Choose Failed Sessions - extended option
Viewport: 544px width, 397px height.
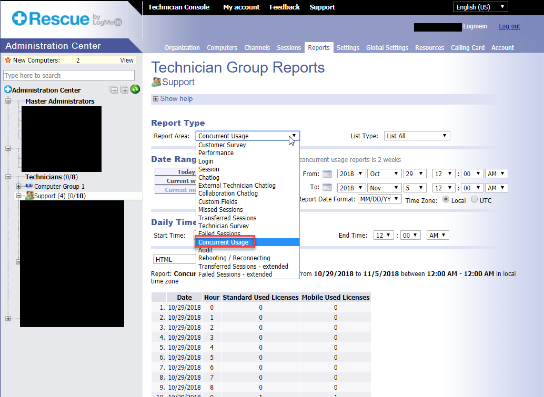pyautogui.click(x=247, y=274)
